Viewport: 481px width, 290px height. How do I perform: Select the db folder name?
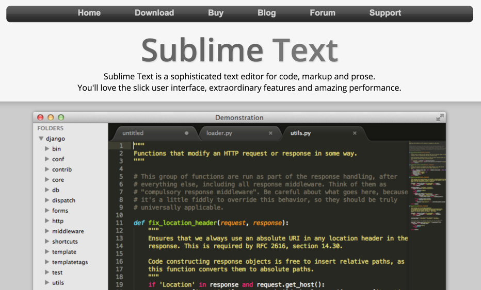click(56, 190)
